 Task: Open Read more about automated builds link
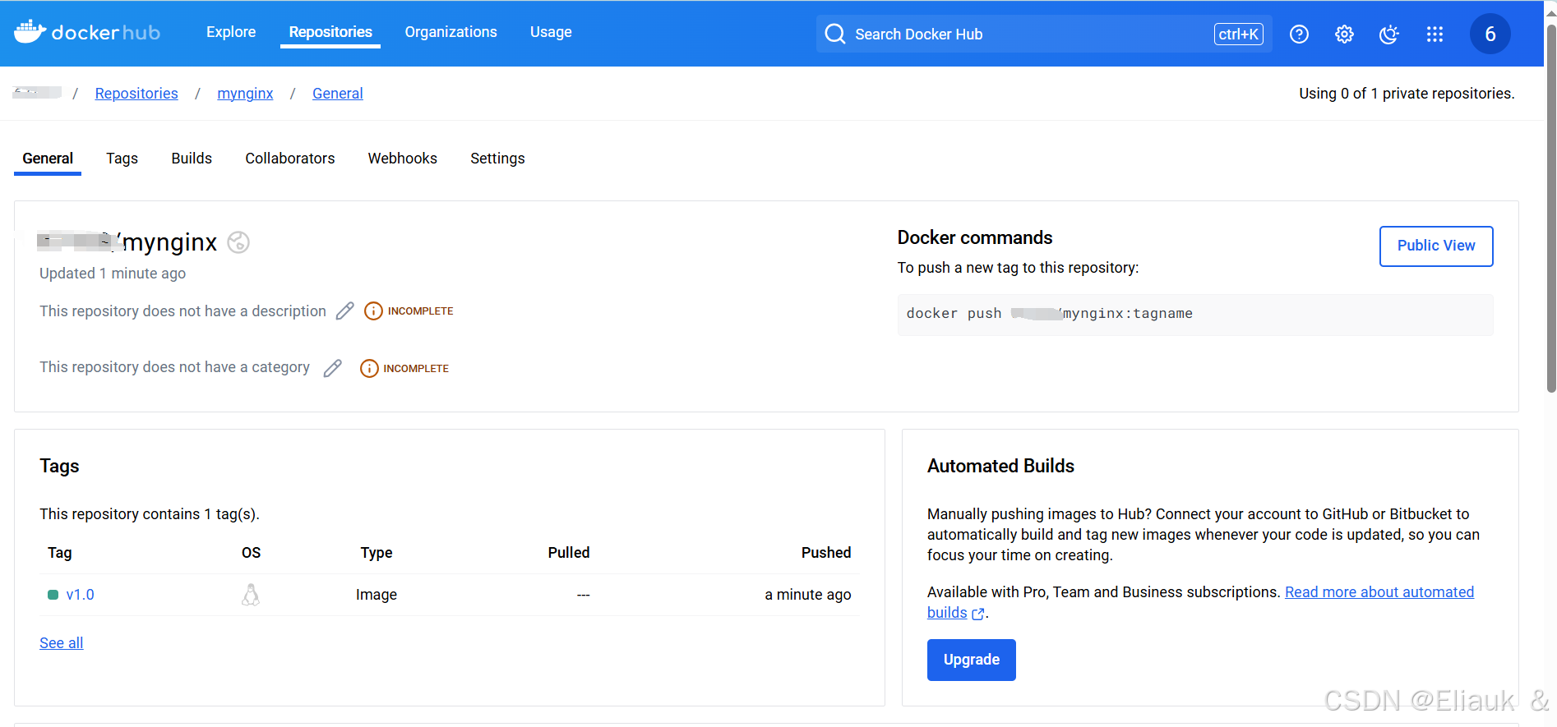tap(1379, 592)
